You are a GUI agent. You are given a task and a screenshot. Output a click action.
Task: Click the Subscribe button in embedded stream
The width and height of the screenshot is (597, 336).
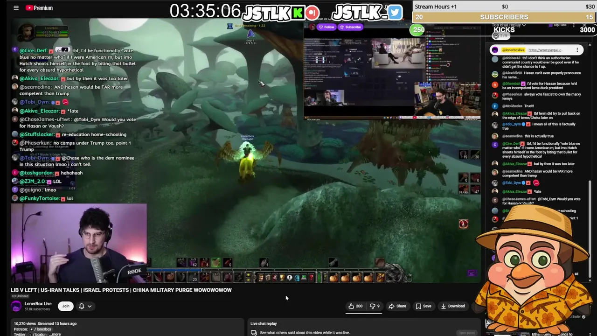pyautogui.click(x=351, y=27)
